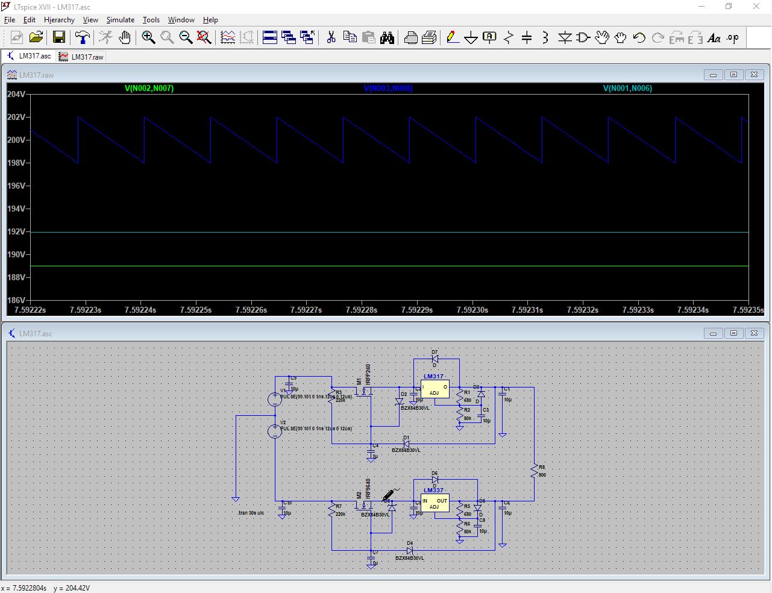Viewport: 772px width, 593px height.
Task: Open the Component gate-shaped icon
Action: (583, 38)
